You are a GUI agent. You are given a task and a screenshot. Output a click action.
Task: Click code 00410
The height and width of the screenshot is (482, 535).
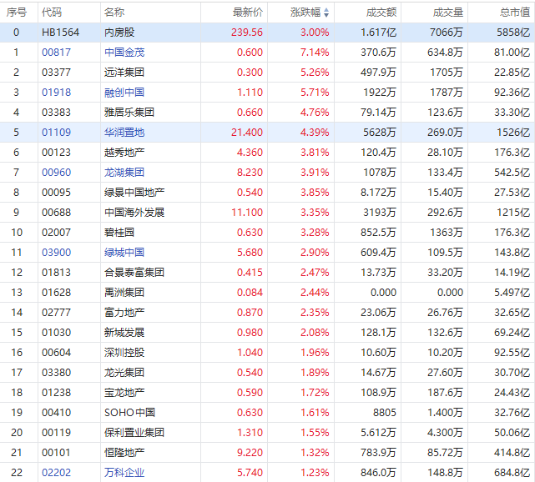(x=56, y=413)
